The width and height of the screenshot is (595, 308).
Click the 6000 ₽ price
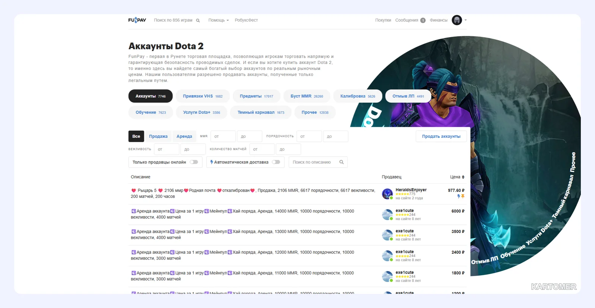tap(458, 211)
